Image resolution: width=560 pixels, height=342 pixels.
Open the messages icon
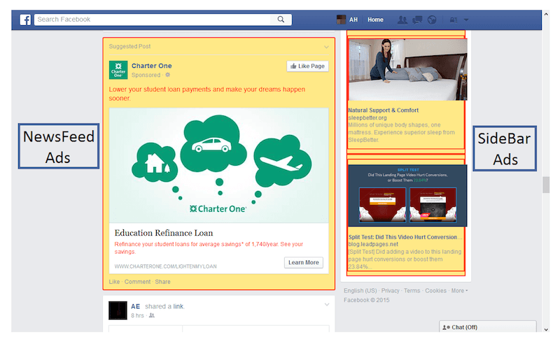[417, 20]
